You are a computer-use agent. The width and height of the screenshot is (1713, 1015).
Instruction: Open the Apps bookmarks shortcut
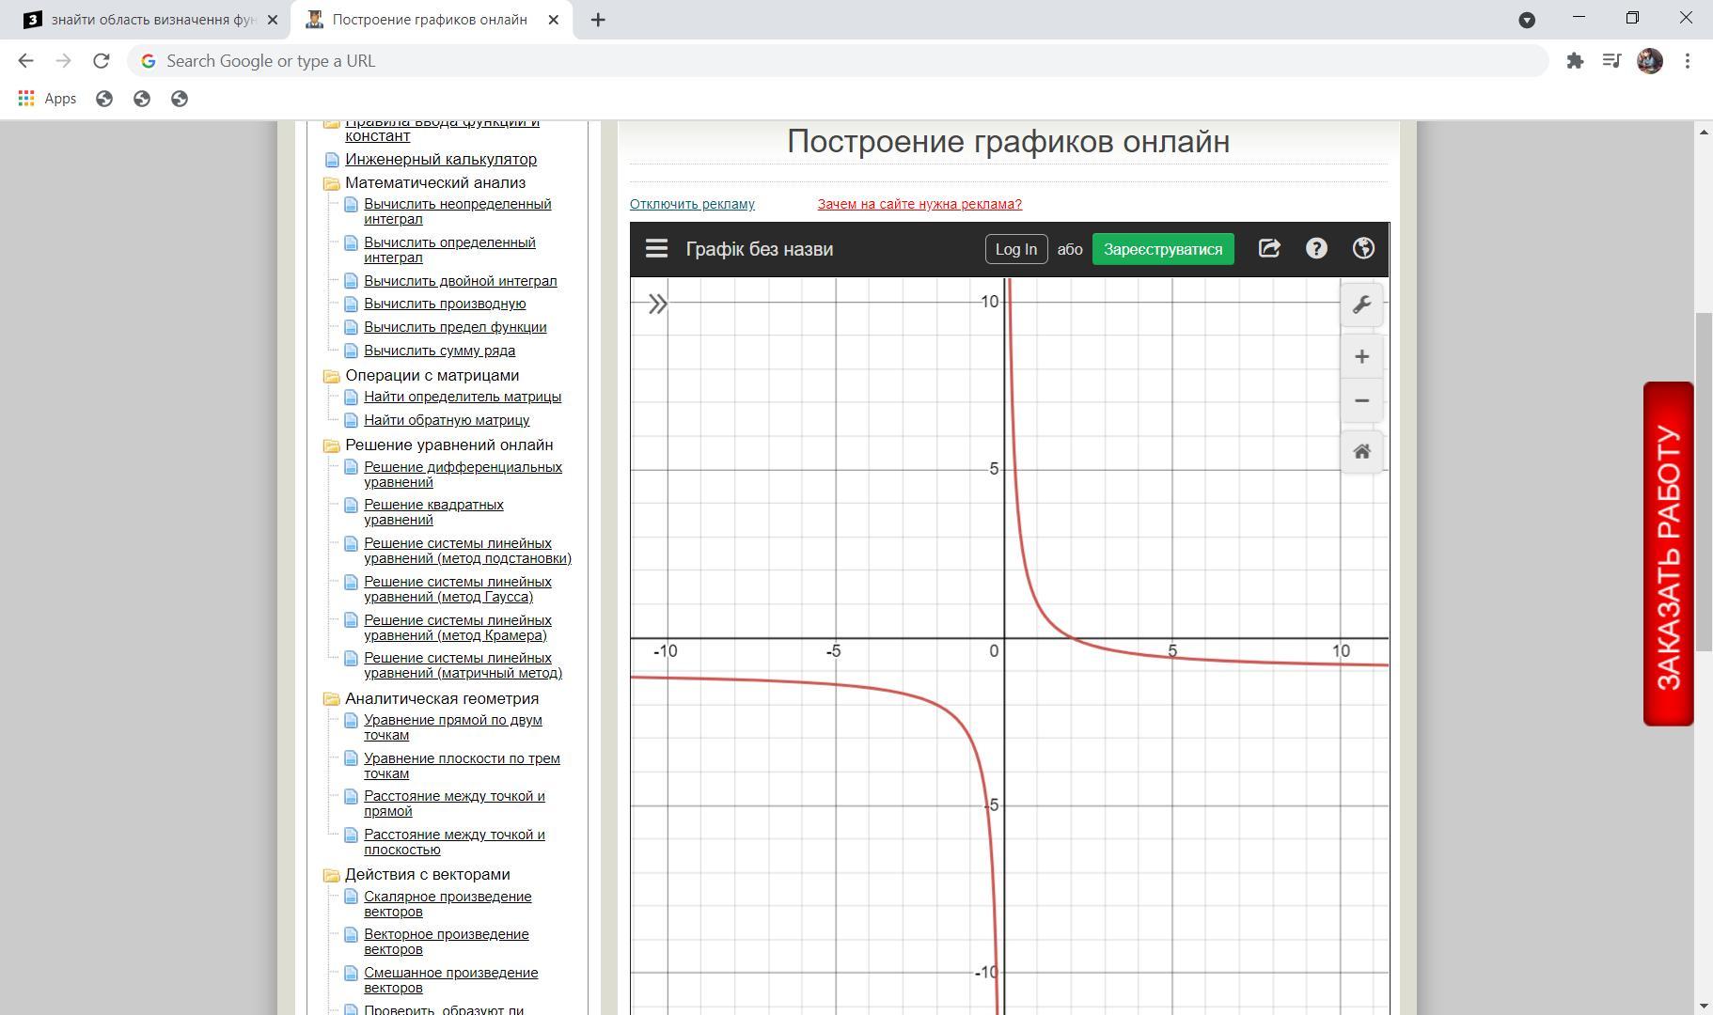(47, 99)
